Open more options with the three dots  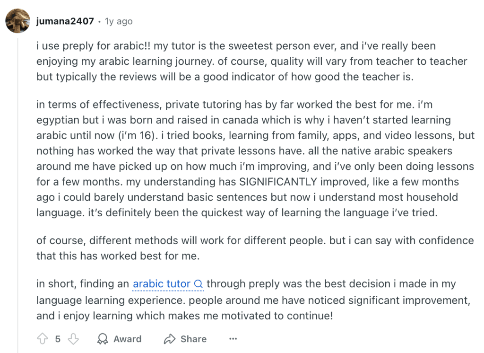click(233, 339)
